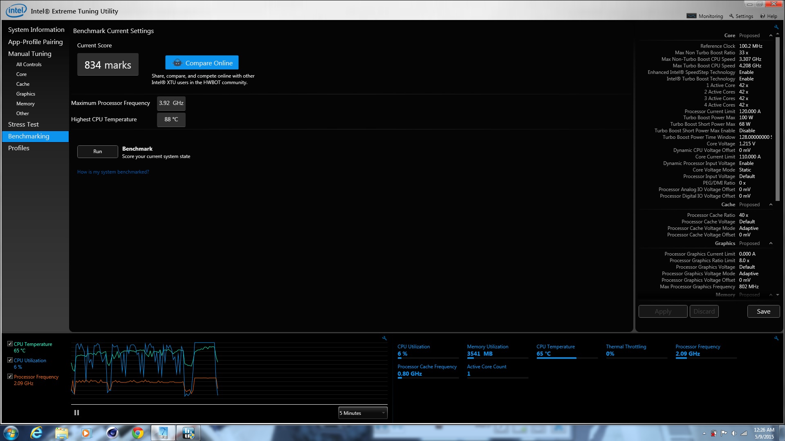Toggle CPU Utilization graph checkbox
785x441 pixels.
tap(10, 360)
